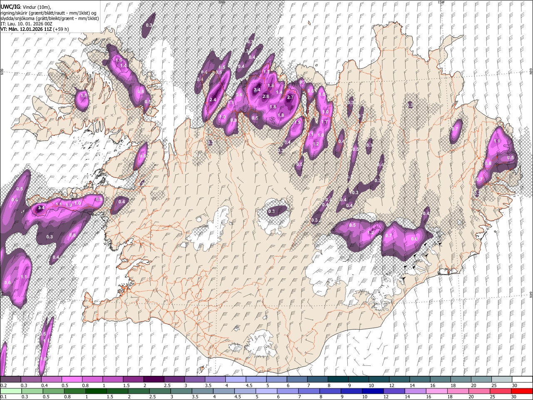Click the '1.6' value over the Westfjords

[x=119, y=60]
